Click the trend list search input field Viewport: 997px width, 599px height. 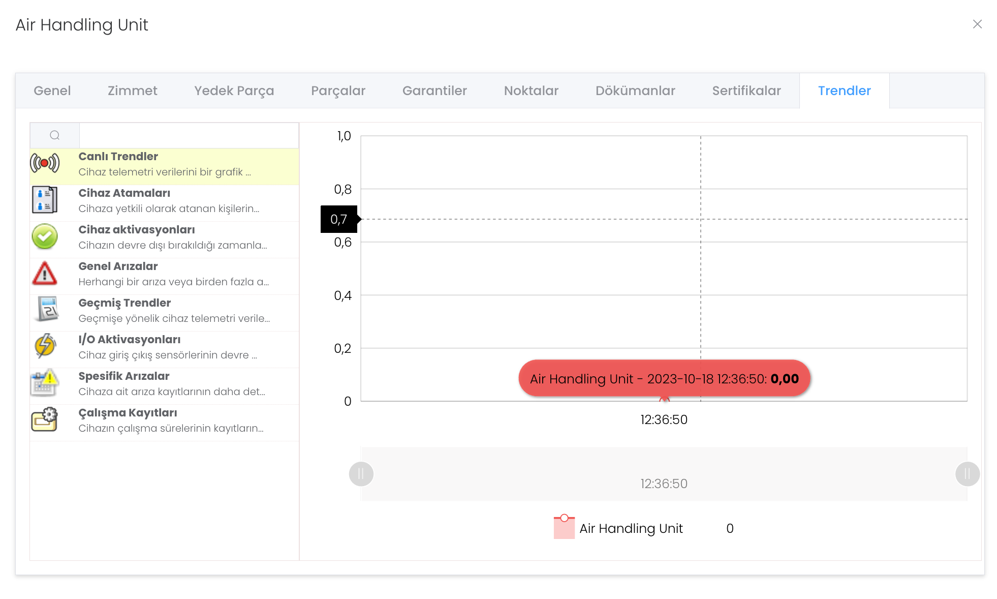[189, 135]
